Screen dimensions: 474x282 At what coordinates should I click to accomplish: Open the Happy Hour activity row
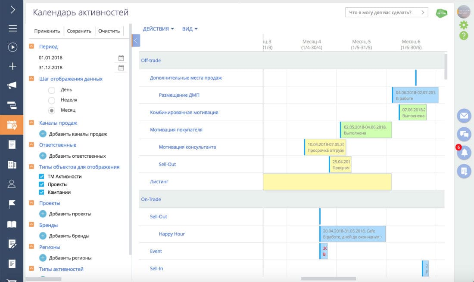pos(172,234)
